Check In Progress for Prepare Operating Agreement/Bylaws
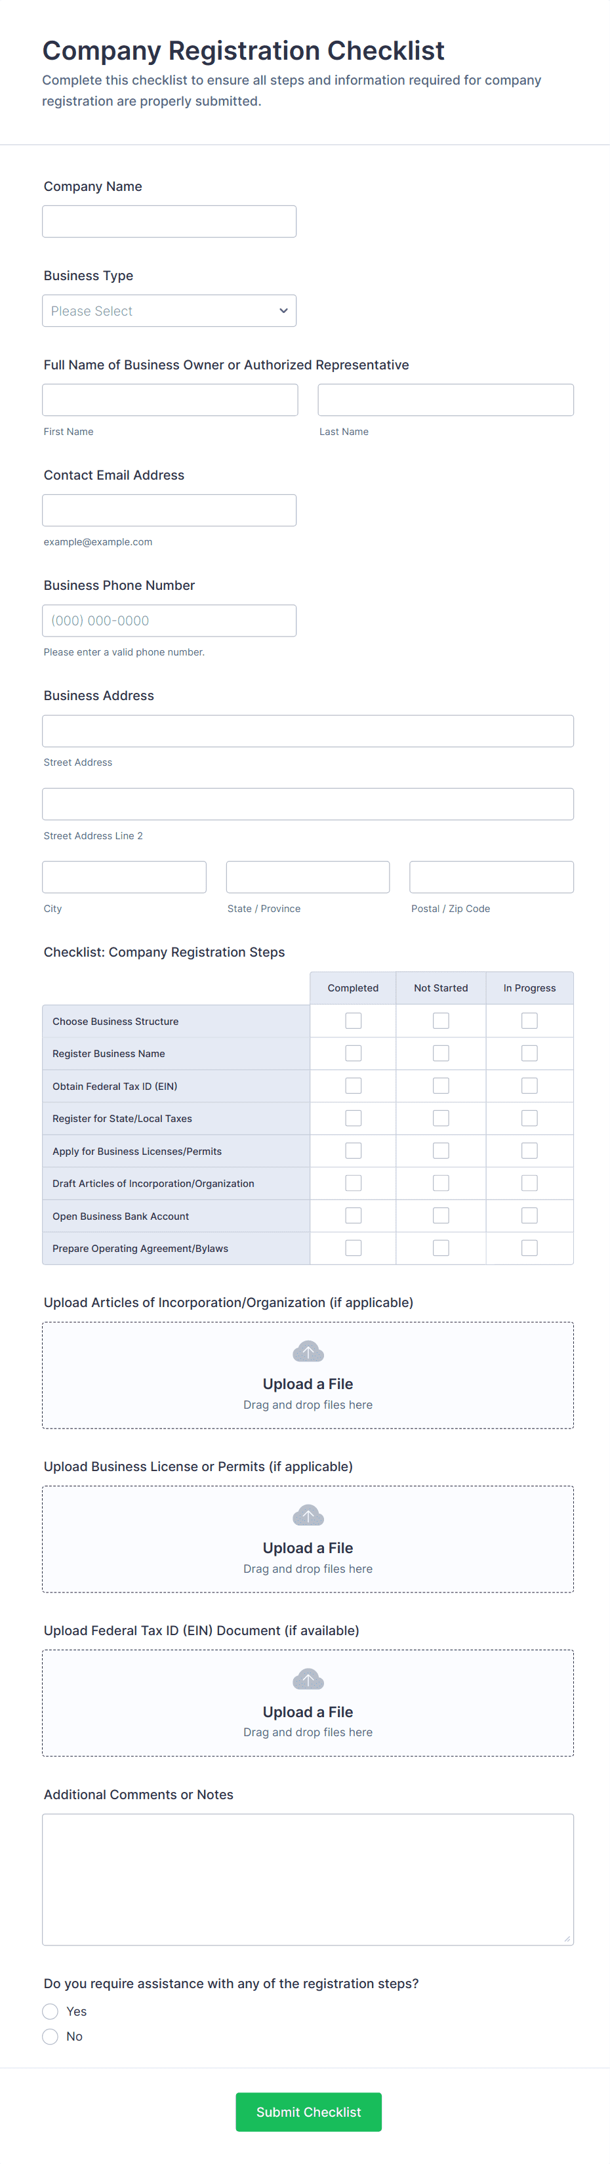 [x=529, y=1248]
